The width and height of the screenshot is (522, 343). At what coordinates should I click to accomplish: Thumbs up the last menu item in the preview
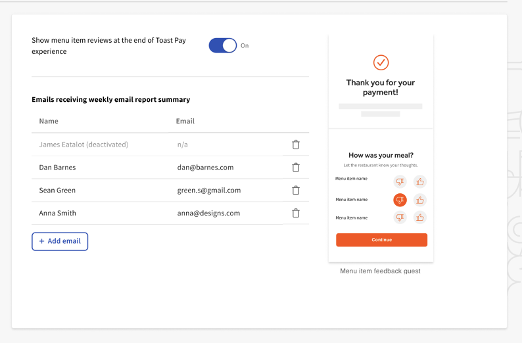tap(420, 217)
